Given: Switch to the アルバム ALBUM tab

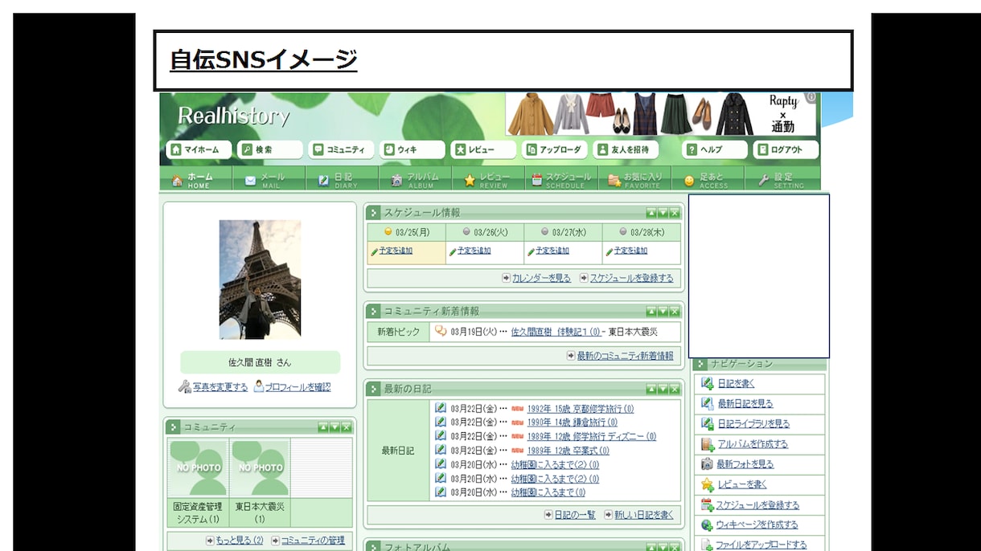Looking at the screenshot, I should [x=415, y=180].
